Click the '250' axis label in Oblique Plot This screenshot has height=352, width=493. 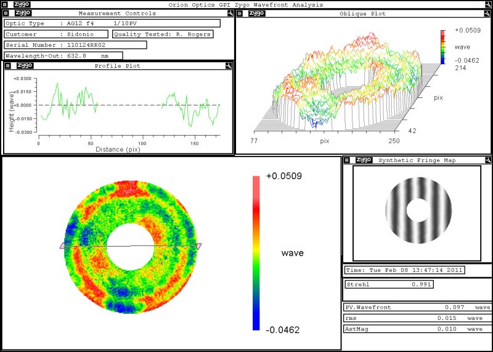point(394,141)
